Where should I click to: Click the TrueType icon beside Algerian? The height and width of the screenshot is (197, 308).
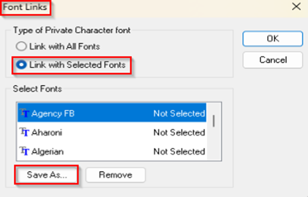click(24, 151)
